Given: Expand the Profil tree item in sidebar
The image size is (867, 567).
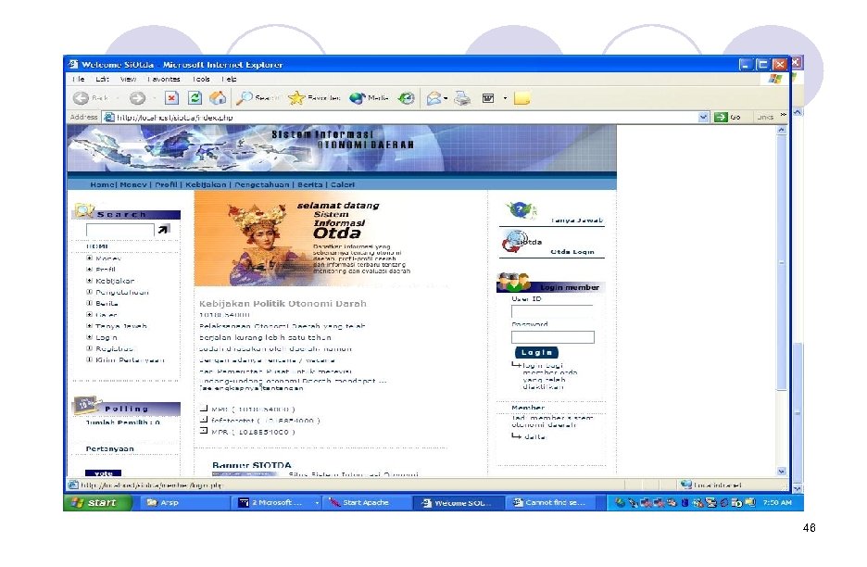Looking at the screenshot, I should pos(89,270).
